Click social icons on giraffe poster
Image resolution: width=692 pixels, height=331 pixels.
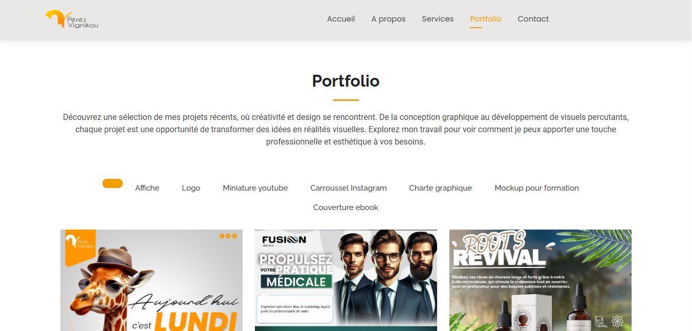[x=228, y=236]
